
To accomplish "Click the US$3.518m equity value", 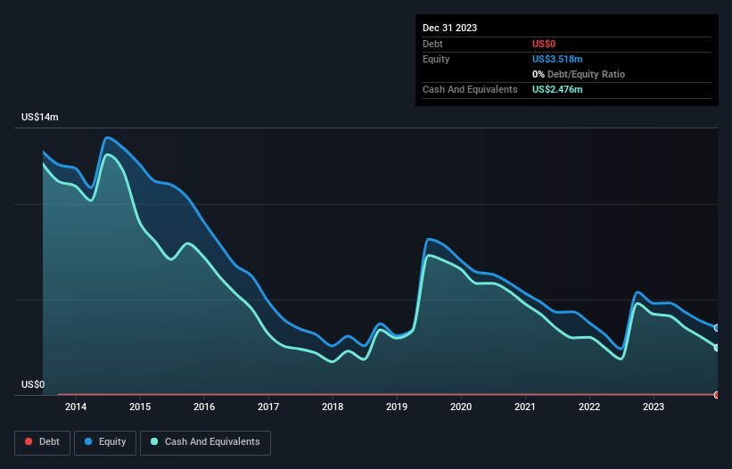I will point(557,59).
